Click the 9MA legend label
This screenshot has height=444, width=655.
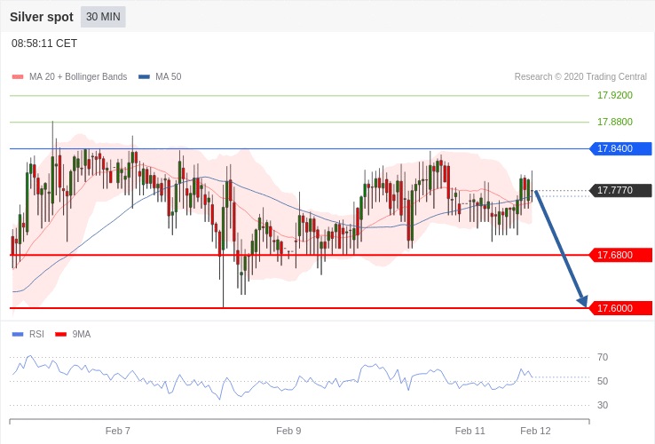click(x=82, y=335)
